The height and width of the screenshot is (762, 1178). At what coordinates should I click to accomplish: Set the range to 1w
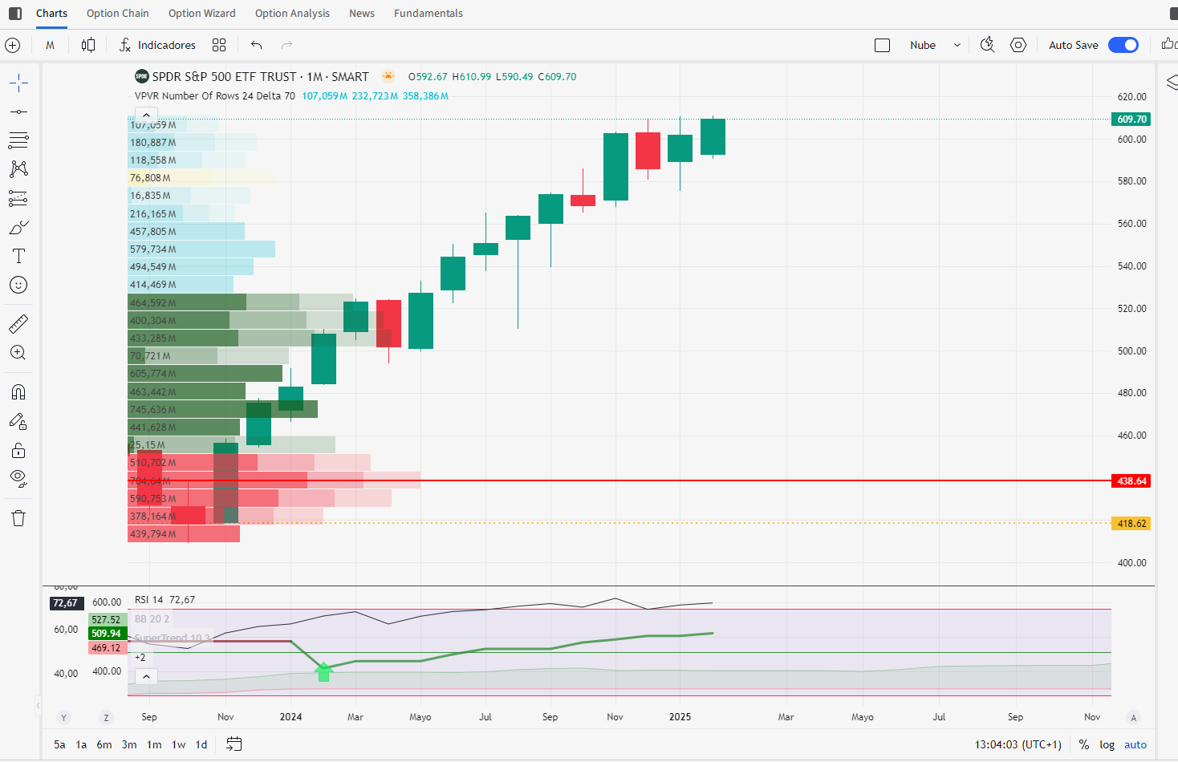pyautogui.click(x=178, y=744)
